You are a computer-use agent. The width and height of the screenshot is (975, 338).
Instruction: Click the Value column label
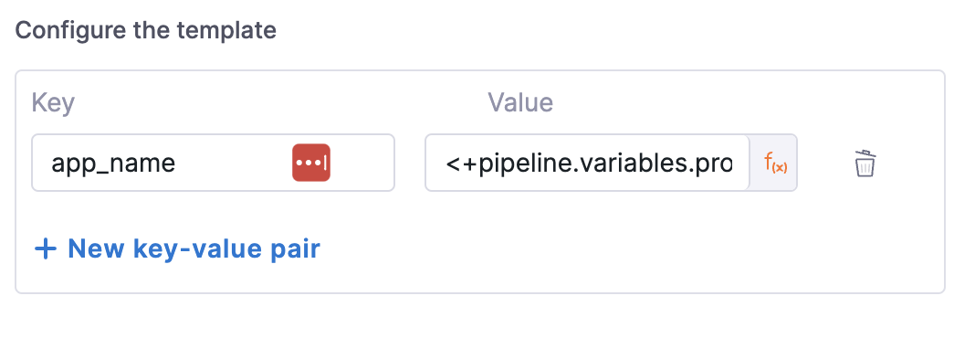pos(520,102)
